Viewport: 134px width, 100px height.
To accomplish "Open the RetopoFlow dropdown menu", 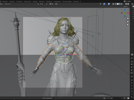I will pos(8,4).
